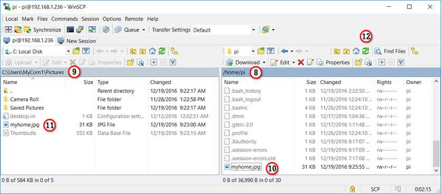Click Open Directory icon in local panel
The image size is (441, 194).
coord(76,51)
